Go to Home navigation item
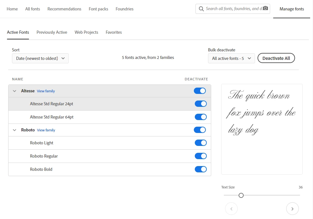313x219 pixels. (12, 9)
